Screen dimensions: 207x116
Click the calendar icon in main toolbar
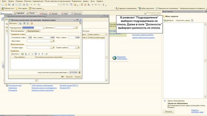pos(85,5)
